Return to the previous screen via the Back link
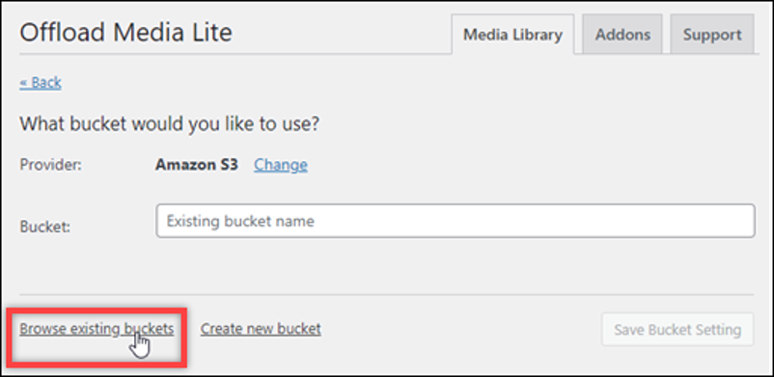Viewport: 774px width, 377px height. tap(41, 82)
